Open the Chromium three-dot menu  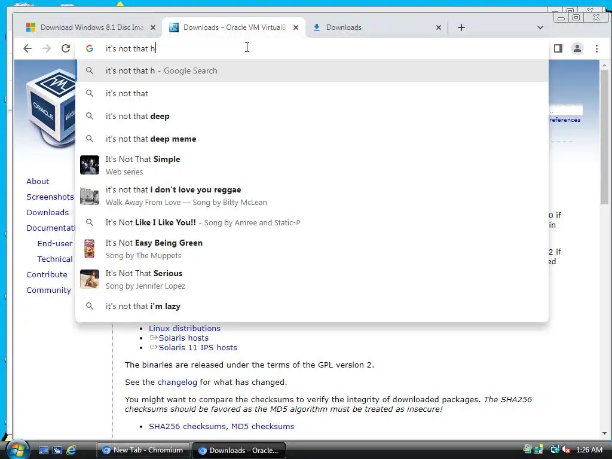(x=596, y=48)
